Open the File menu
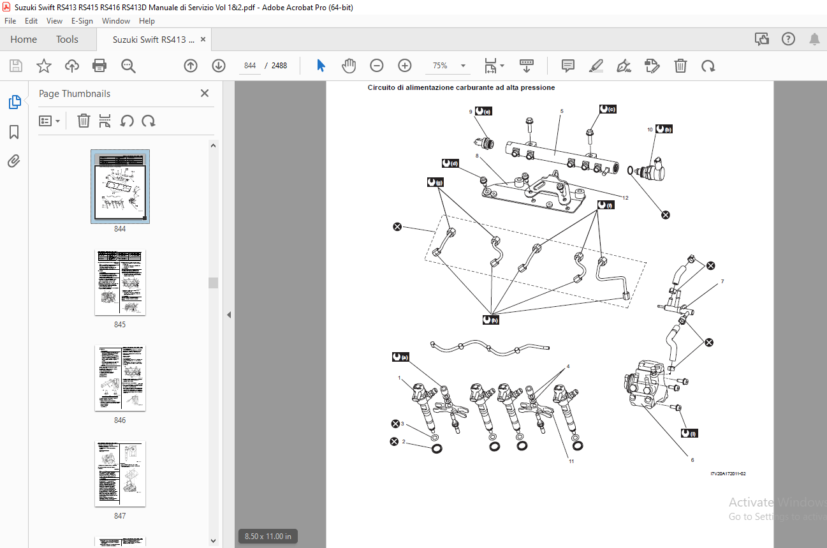Viewport: 827px width, 548px height. 10,21
